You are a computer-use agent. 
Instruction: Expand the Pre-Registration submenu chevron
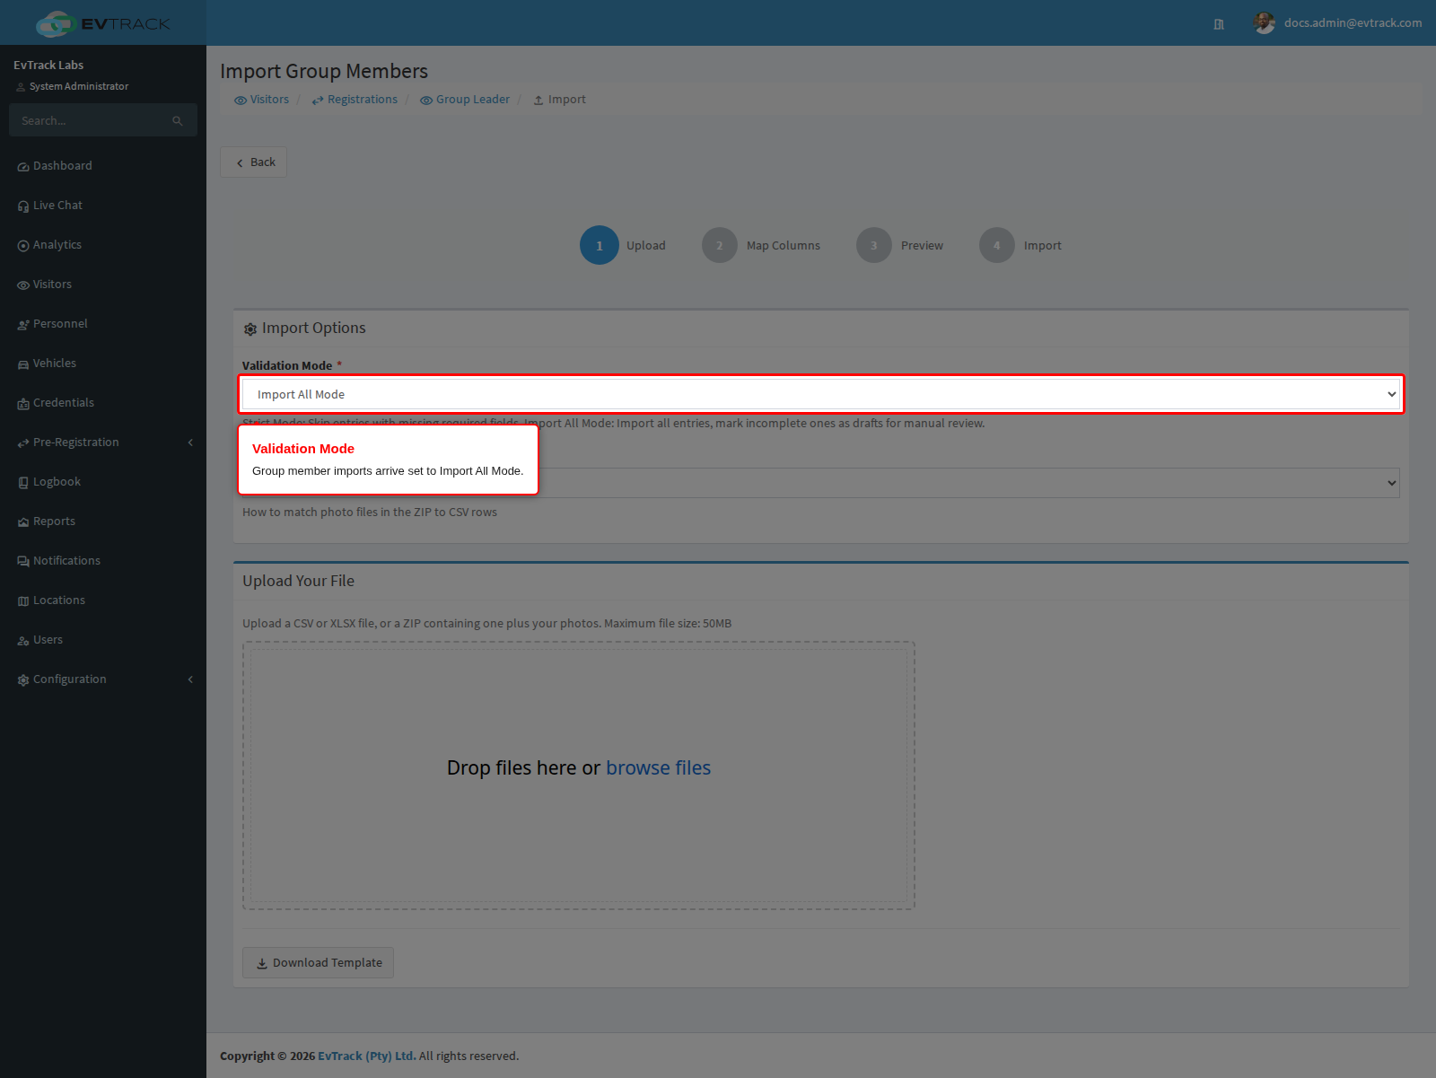(x=190, y=443)
